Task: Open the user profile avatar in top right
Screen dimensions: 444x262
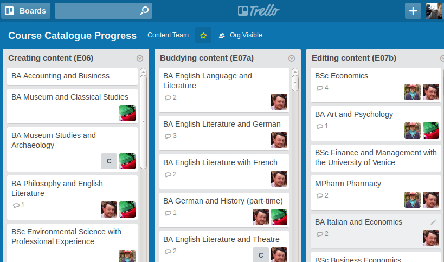Action: coord(434,11)
